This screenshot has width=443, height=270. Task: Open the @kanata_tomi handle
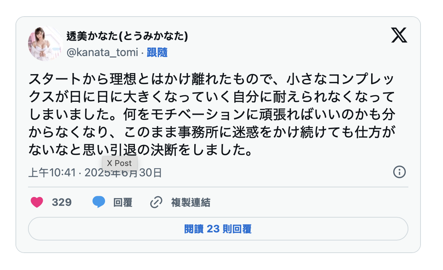(102, 53)
